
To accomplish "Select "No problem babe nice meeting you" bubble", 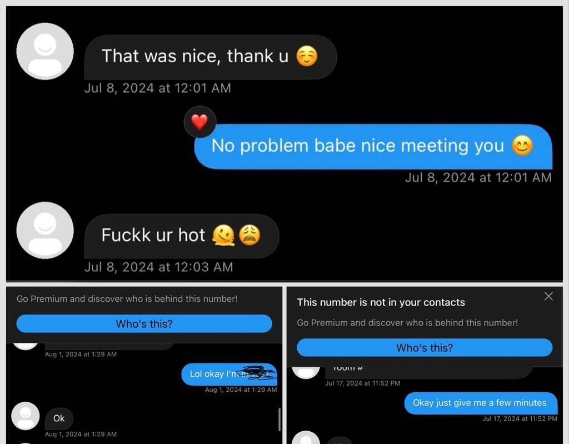I will pos(373,146).
